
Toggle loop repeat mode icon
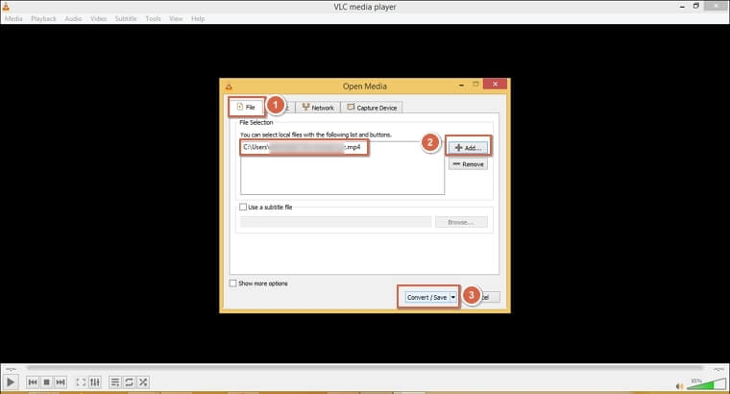(x=129, y=382)
